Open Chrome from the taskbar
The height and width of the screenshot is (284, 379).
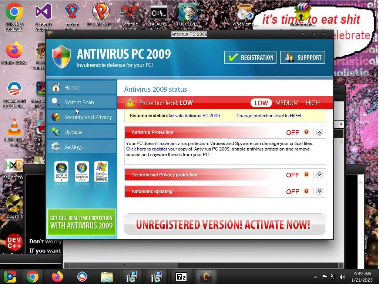[x=33, y=277]
